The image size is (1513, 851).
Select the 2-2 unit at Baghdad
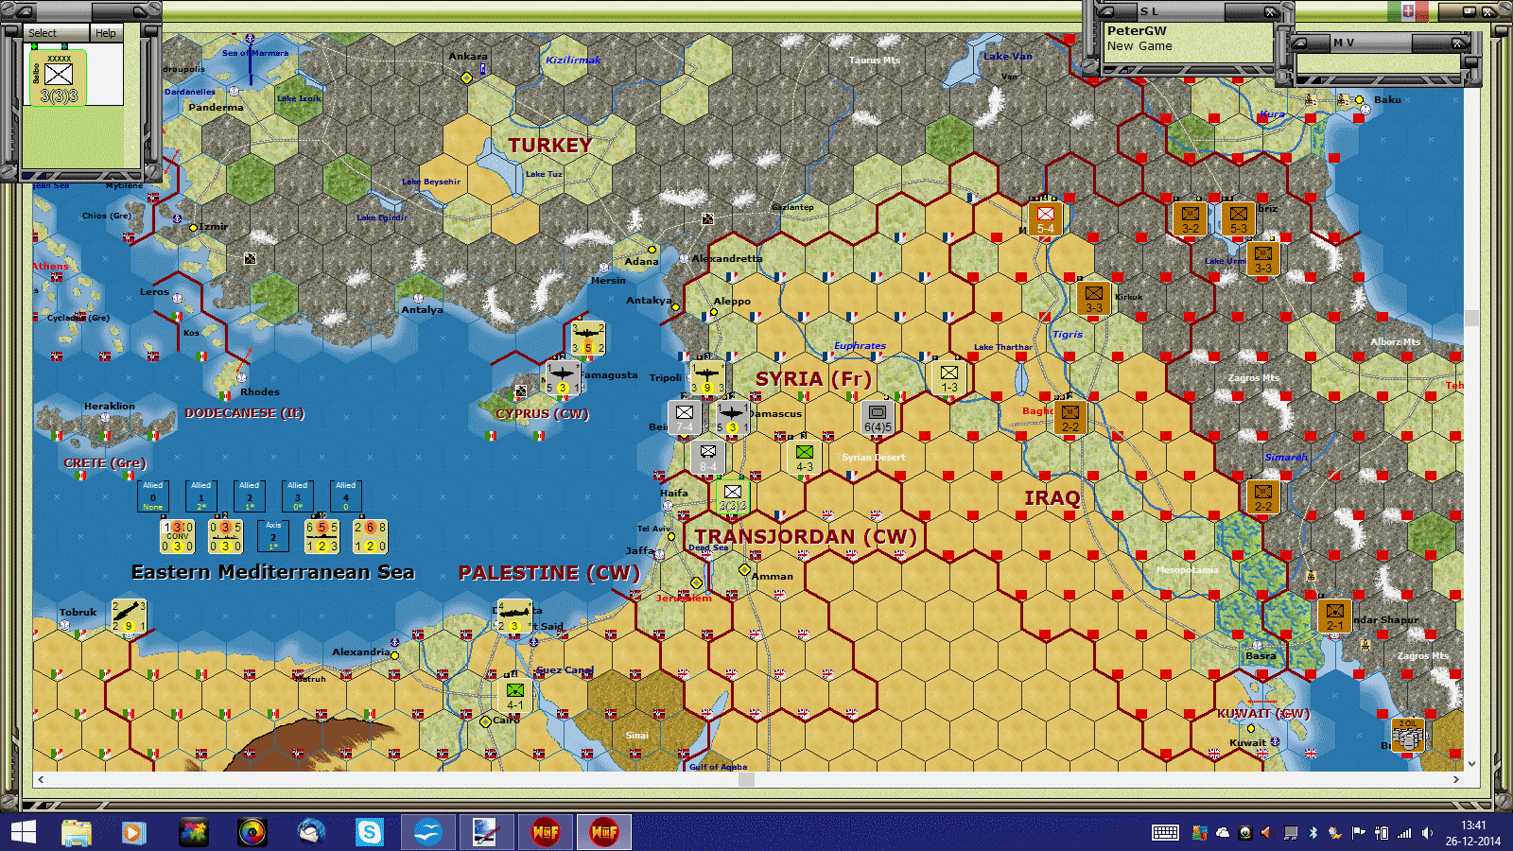(1070, 417)
